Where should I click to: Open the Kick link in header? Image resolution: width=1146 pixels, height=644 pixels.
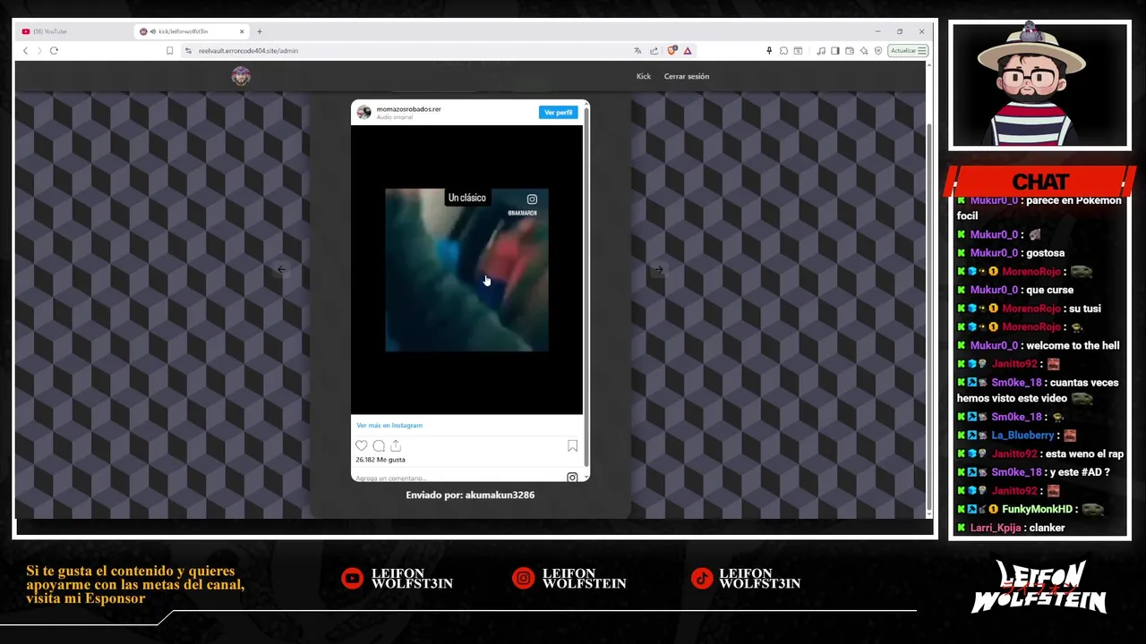pyautogui.click(x=644, y=76)
